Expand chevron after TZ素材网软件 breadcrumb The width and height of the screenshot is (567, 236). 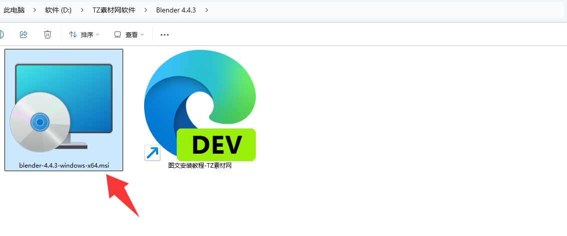pos(146,10)
